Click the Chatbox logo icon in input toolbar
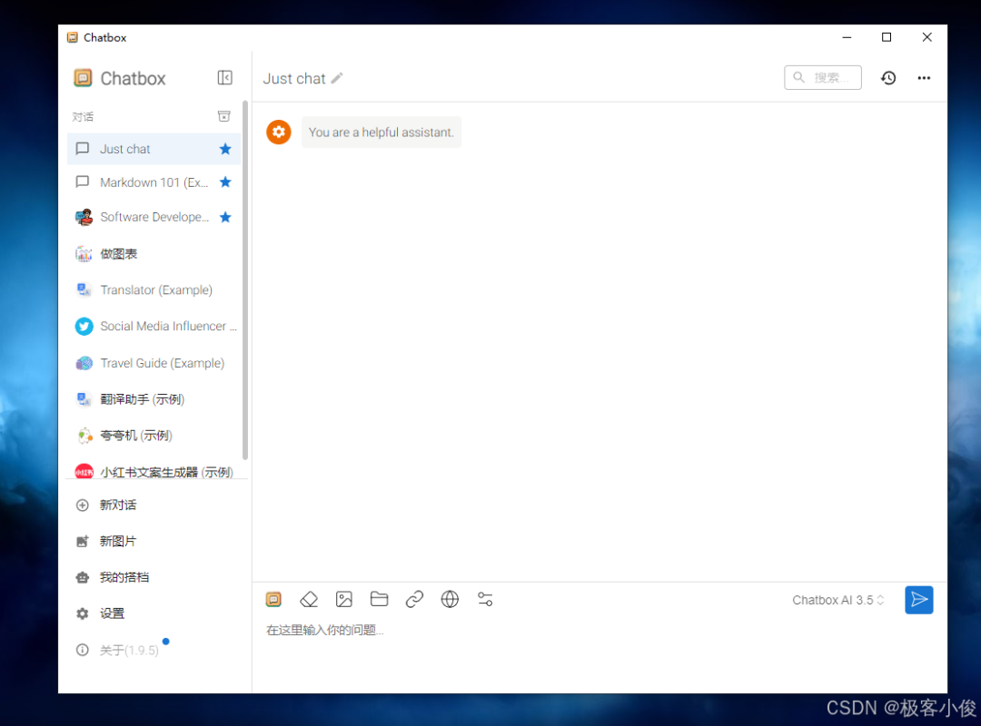The image size is (981, 726). [273, 600]
